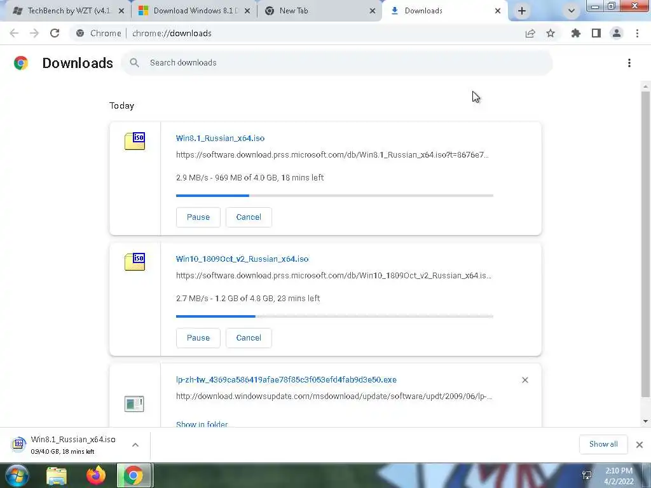Open Chrome's three-dot menu in toolbar
The image size is (651, 488).
[637, 33]
